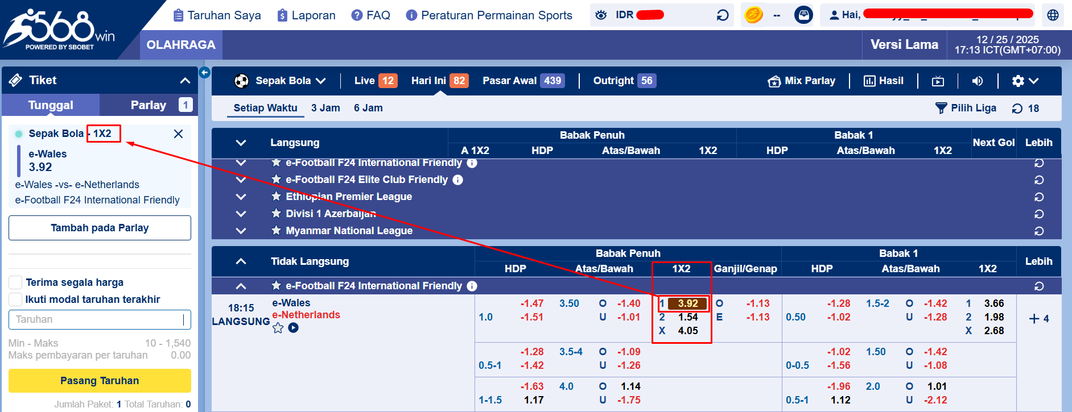Screen dimensions: 1072x412
Task: Refresh Divisi 1 Azerbaijan row
Action: [x=1039, y=214]
